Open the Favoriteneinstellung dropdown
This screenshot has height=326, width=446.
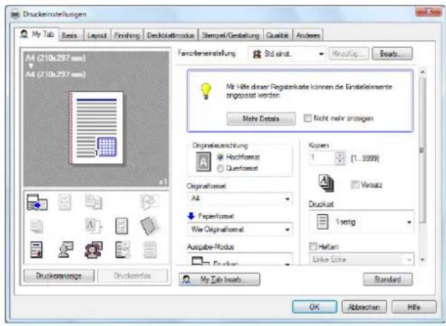tap(287, 54)
